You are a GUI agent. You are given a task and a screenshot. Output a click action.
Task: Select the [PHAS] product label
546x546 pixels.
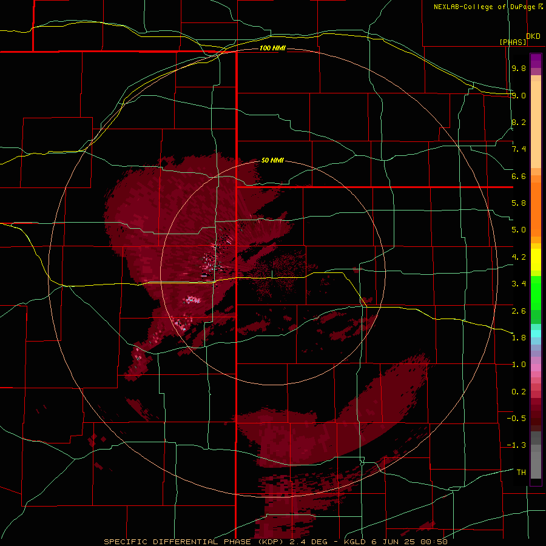[513, 42]
